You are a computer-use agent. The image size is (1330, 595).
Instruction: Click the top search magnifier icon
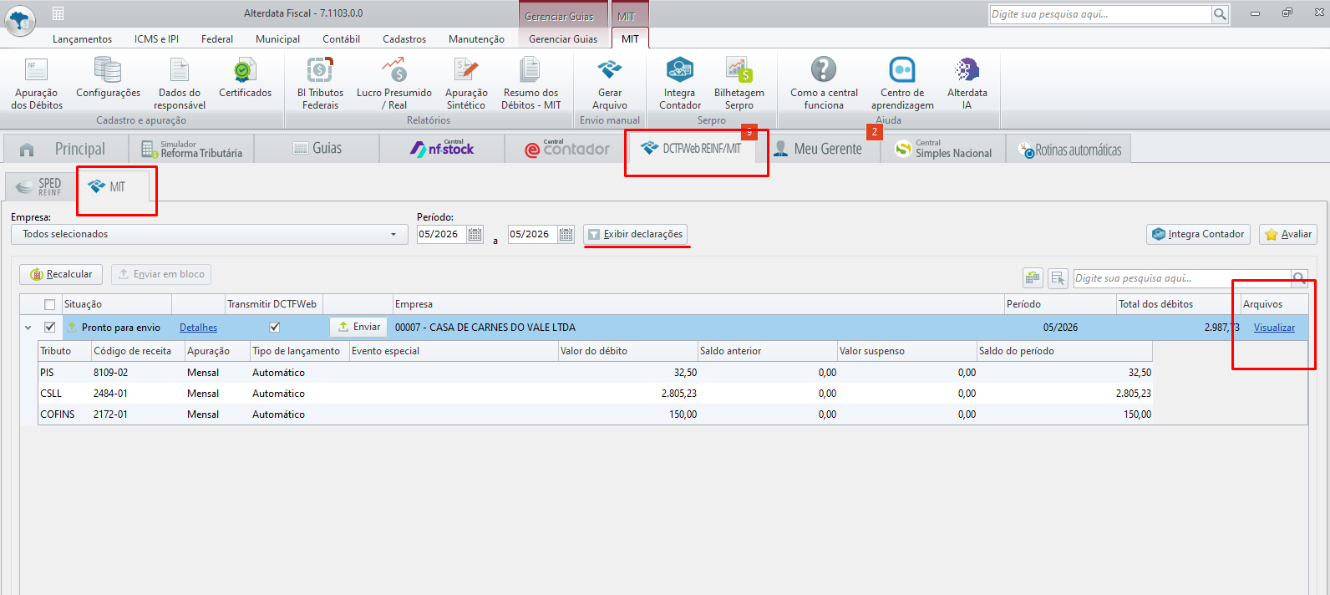click(1220, 14)
